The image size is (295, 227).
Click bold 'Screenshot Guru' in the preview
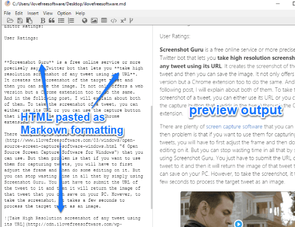[181, 50]
